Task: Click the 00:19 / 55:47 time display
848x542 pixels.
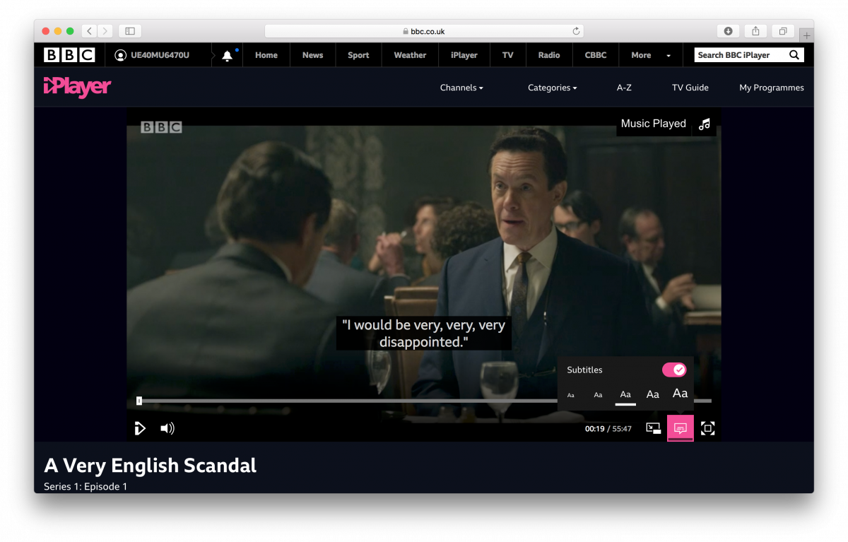Action: [608, 429]
